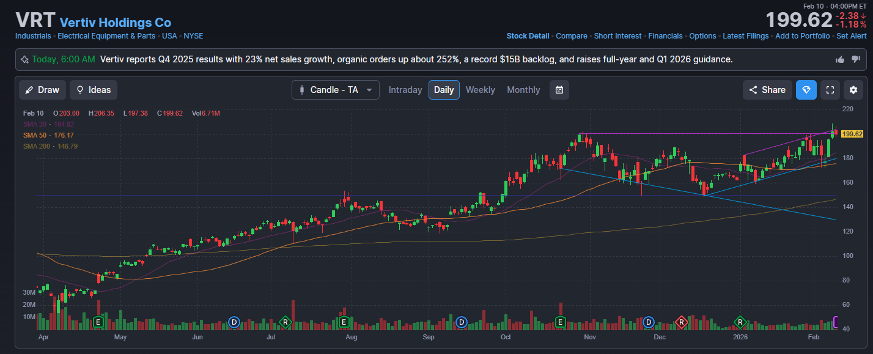Screen dimensions: 873x354
Task: Click the -1.18% percent change value
Action: point(852,25)
